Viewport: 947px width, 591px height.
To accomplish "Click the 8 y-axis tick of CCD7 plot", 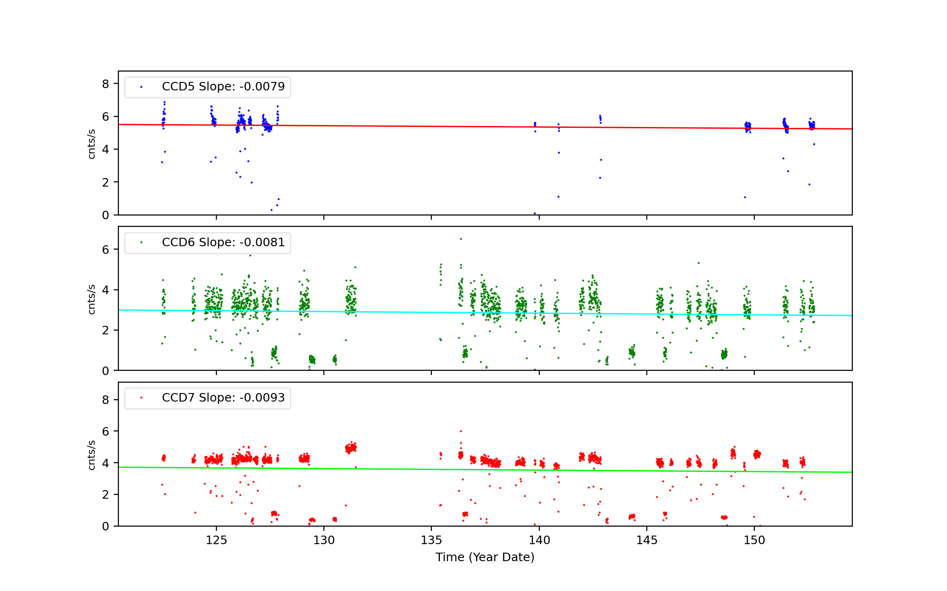I will coord(106,400).
